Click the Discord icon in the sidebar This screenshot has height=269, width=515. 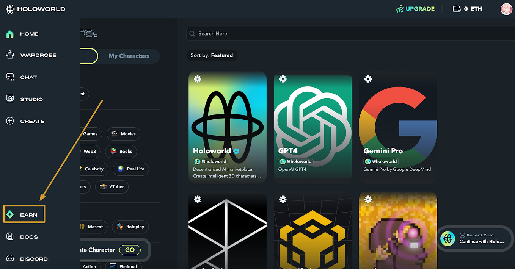click(x=10, y=259)
